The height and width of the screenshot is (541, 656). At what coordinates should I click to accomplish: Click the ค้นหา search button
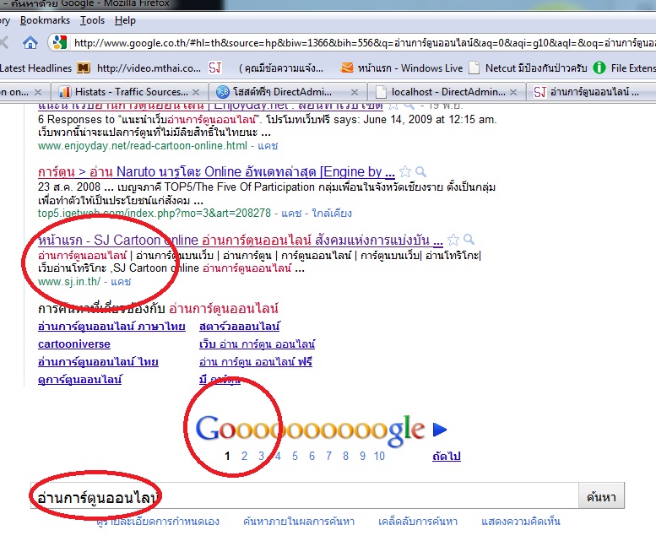(601, 496)
